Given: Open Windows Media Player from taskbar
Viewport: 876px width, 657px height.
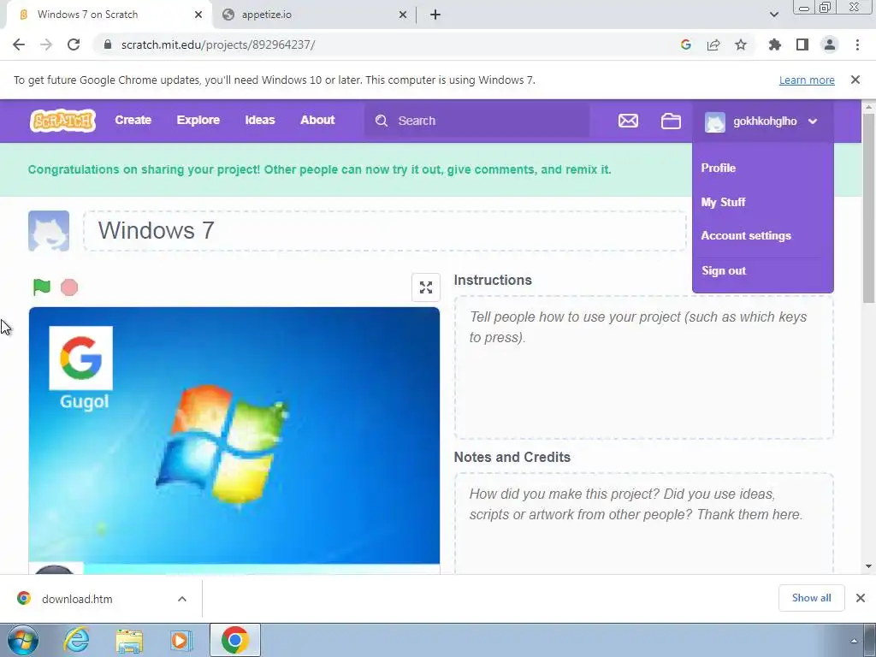Looking at the screenshot, I should (x=181, y=641).
